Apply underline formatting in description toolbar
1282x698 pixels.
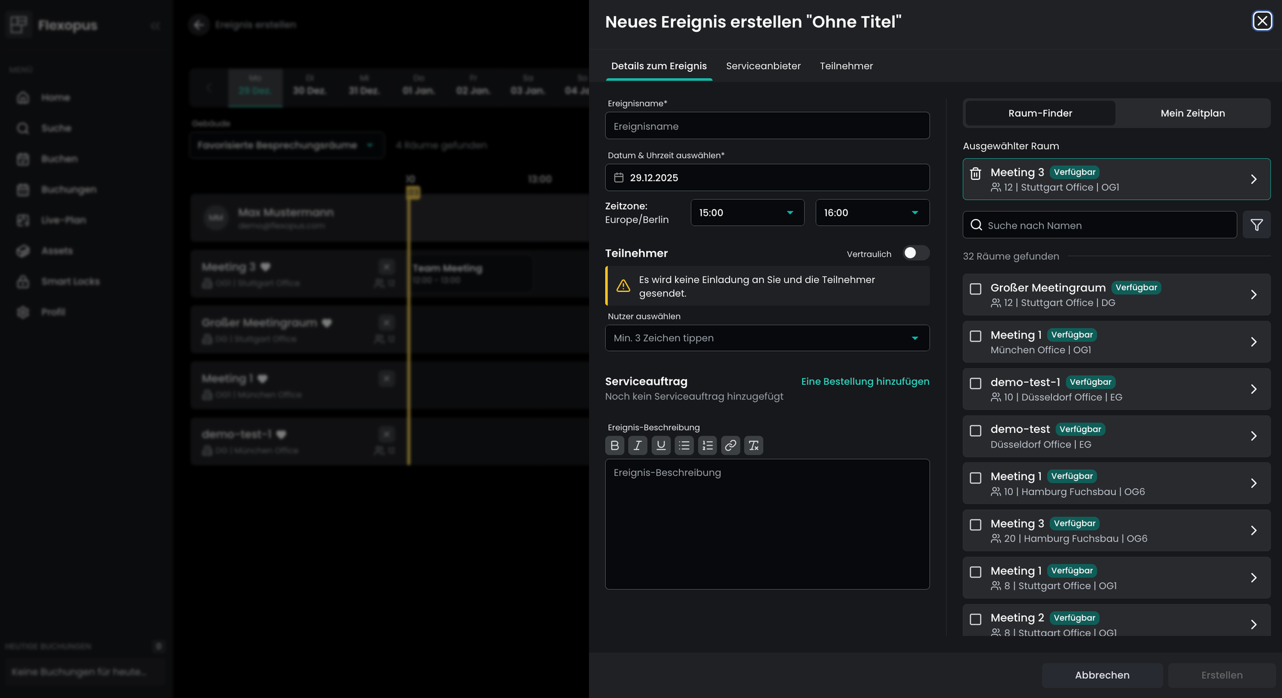(x=661, y=446)
